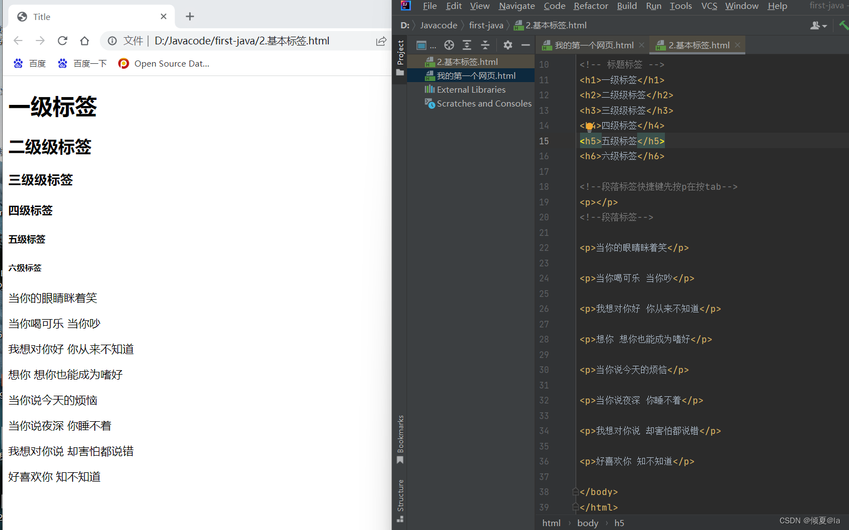Close the 2.基本标签.html editor tab

point(738,45)
